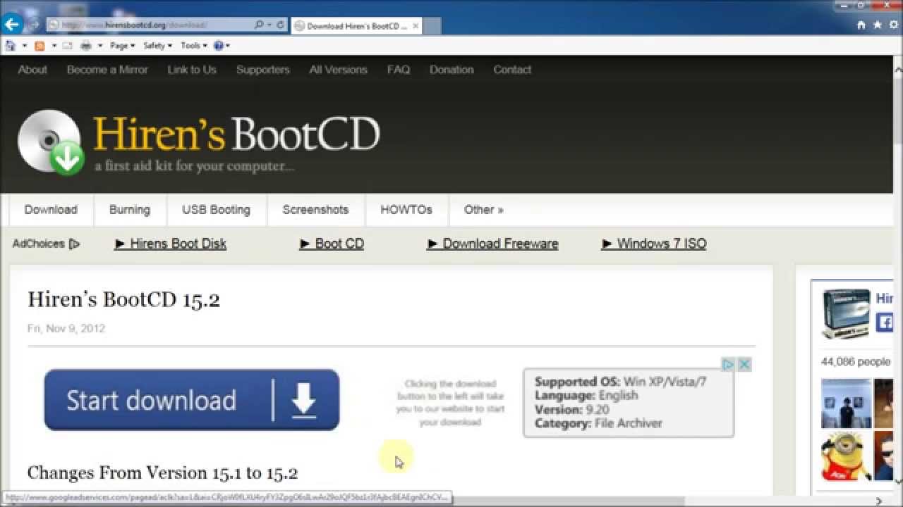The width and height of the screenshot is (903, 507).
Task: Click the Boot CD ad link
Action: [x=332, y=244]
